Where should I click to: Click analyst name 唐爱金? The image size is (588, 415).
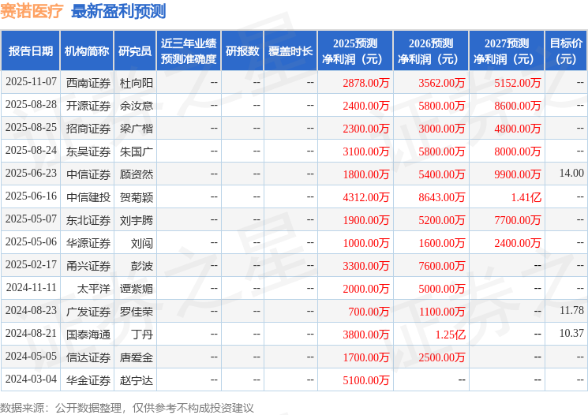click(x=137, y=357)
